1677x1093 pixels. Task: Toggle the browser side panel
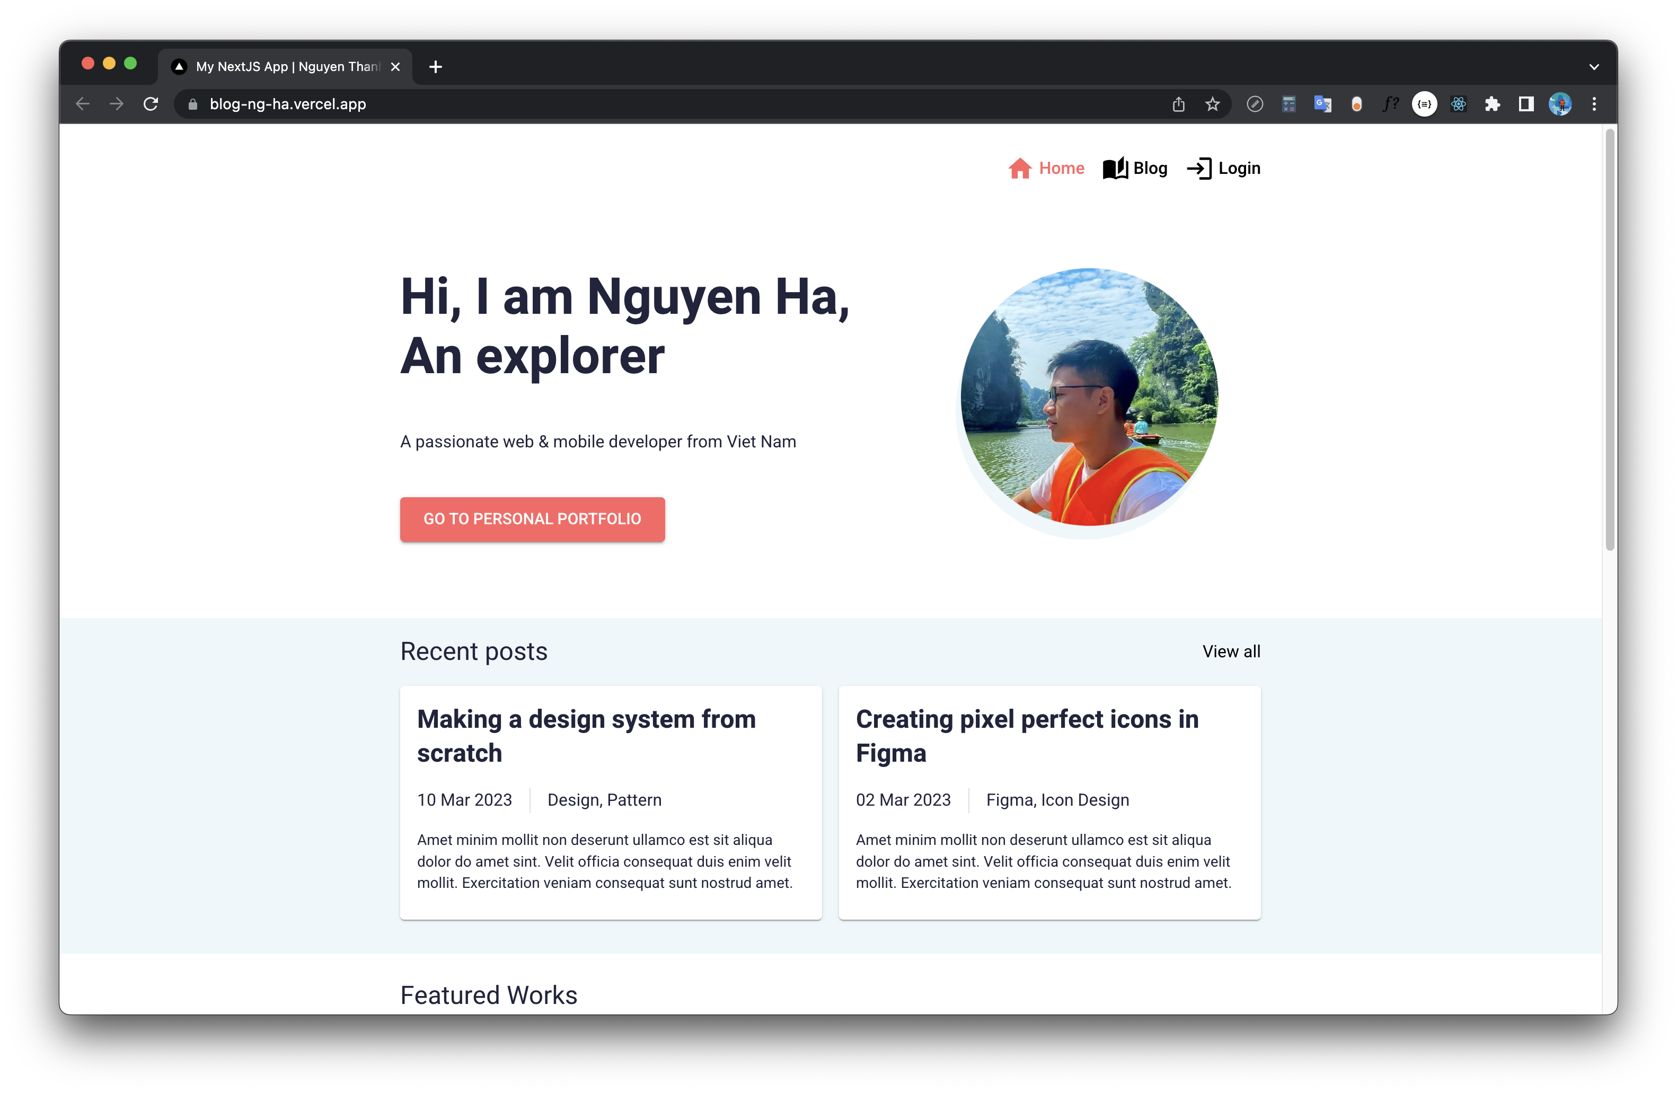coord(1525,104)
